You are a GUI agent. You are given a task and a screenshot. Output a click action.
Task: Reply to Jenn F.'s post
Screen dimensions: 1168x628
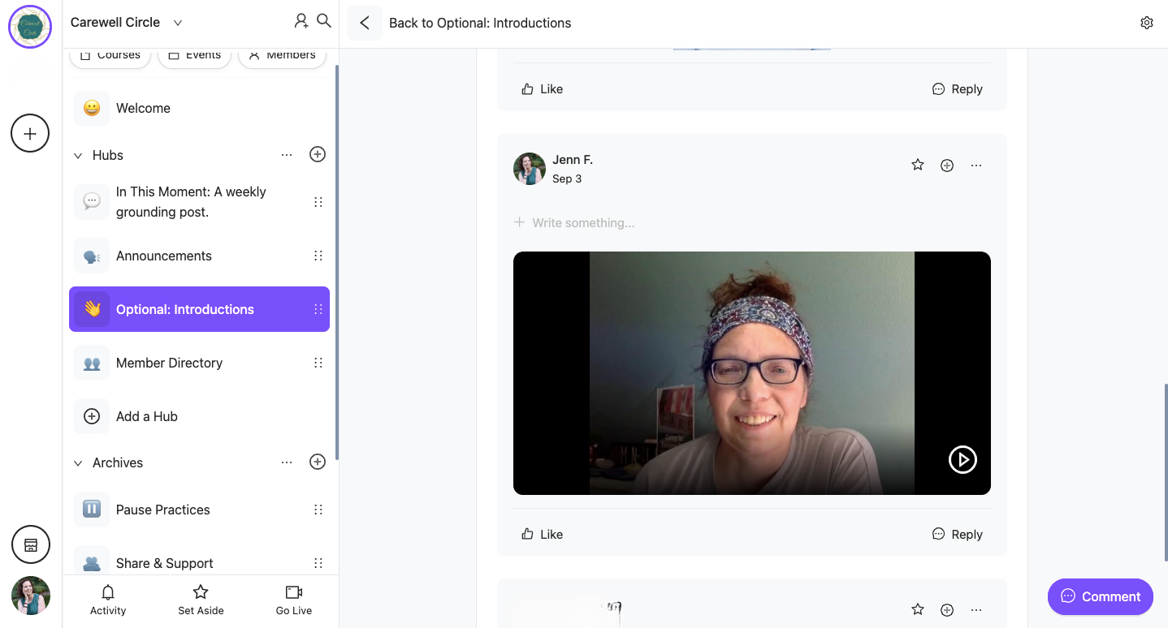[x=957, y=534]
